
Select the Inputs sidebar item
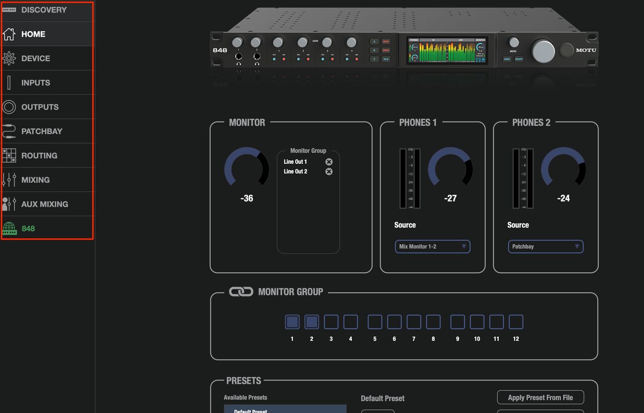point(47,83)
